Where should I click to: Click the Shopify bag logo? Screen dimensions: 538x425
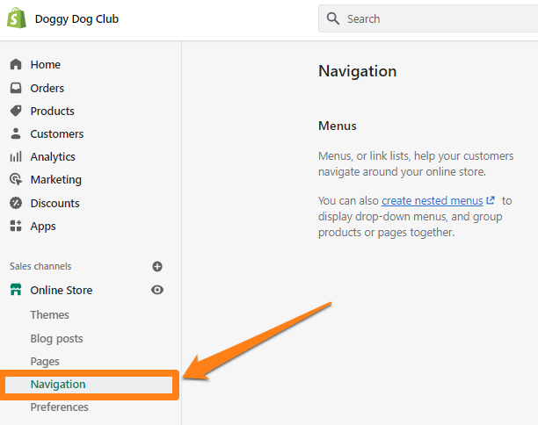pos(16,18)
